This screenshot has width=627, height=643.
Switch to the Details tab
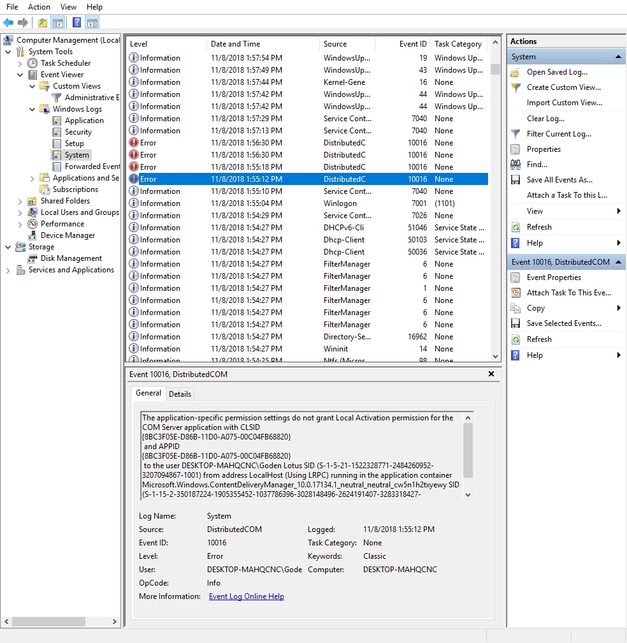(180, 394)
